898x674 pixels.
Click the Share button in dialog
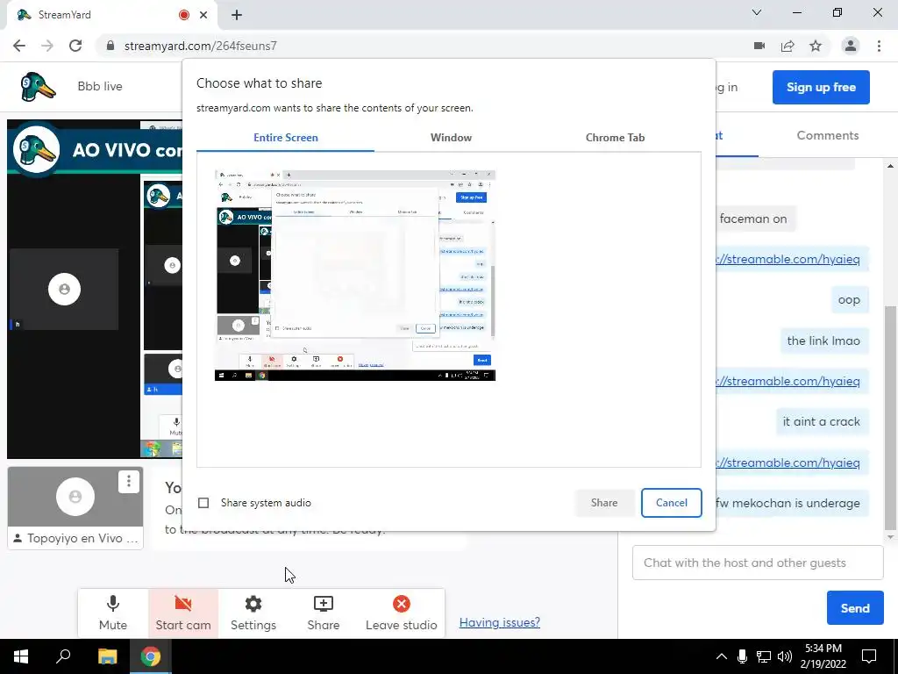click(x=604, y=503)
